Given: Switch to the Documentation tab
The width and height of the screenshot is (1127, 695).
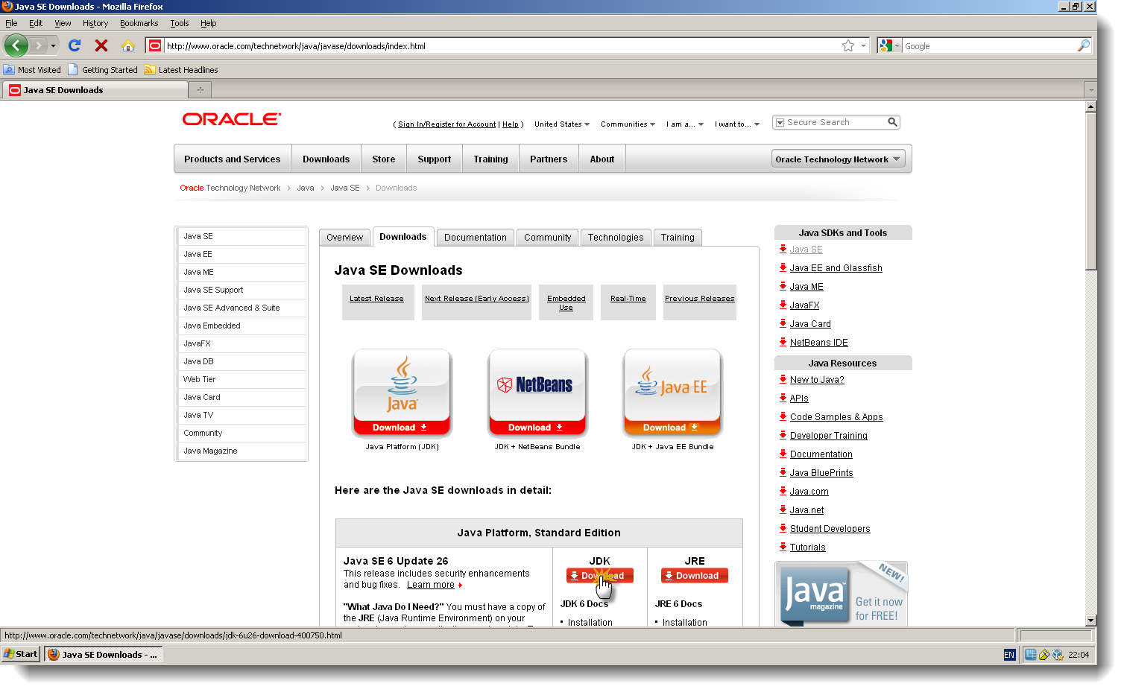Looking at the screenshot, I should [475, 237].
